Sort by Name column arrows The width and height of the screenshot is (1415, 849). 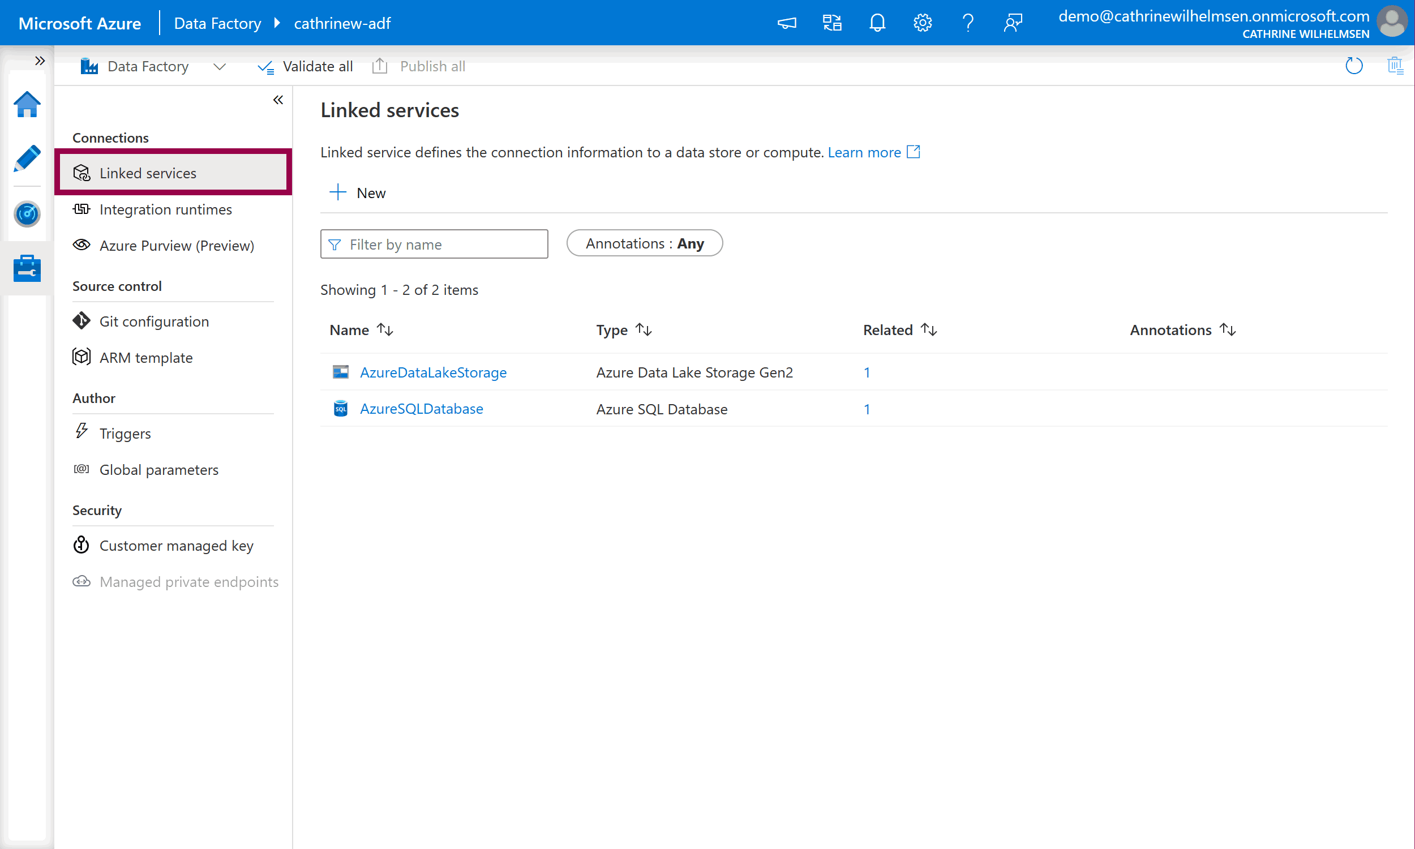[x=385, y=330]
